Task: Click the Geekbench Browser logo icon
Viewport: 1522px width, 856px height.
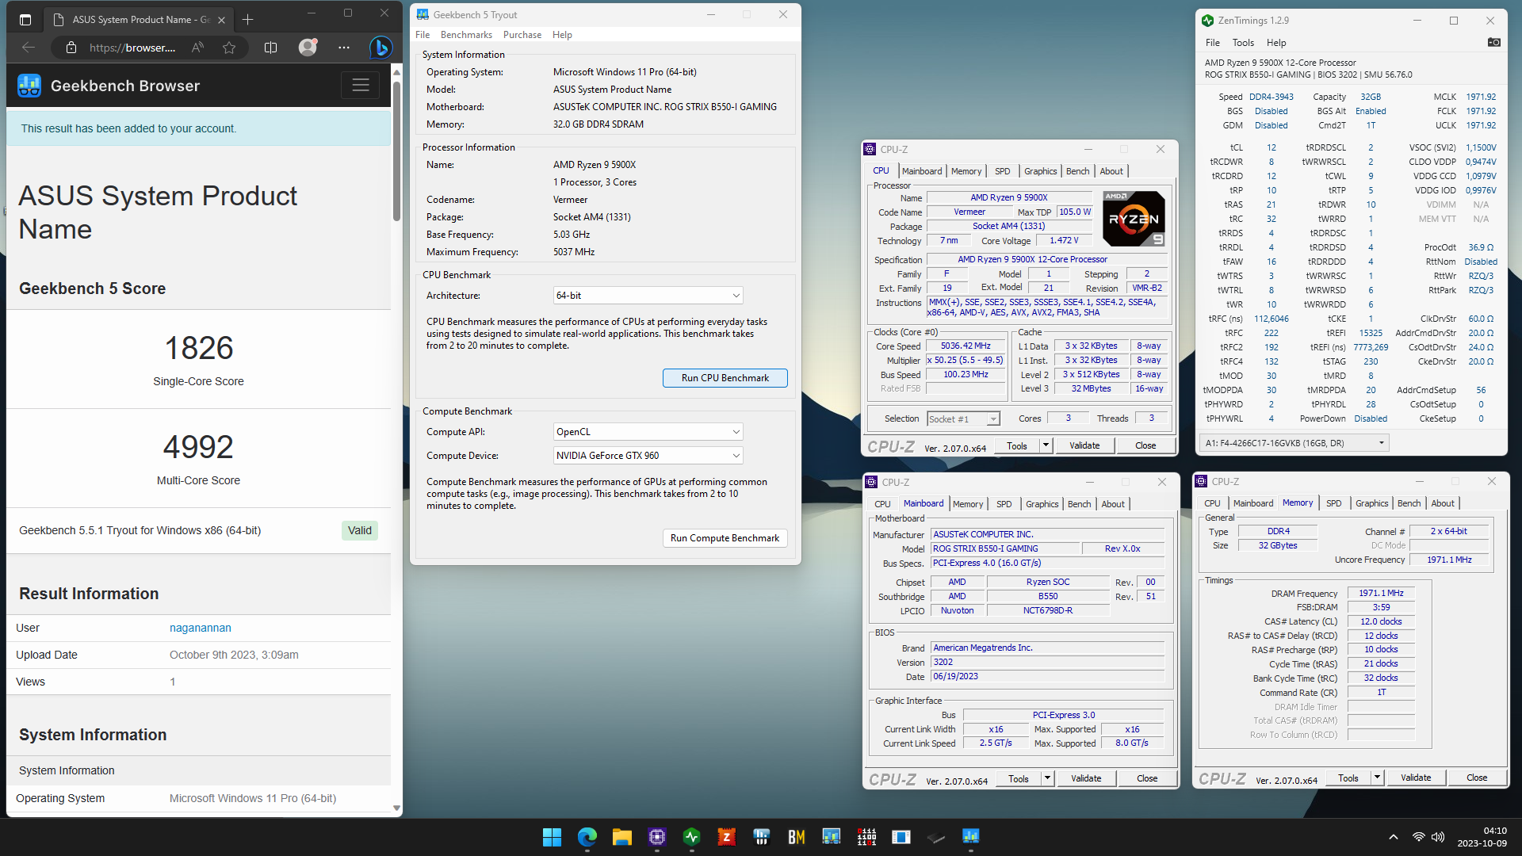Action: pyautogui.click(x=29, y=86)
